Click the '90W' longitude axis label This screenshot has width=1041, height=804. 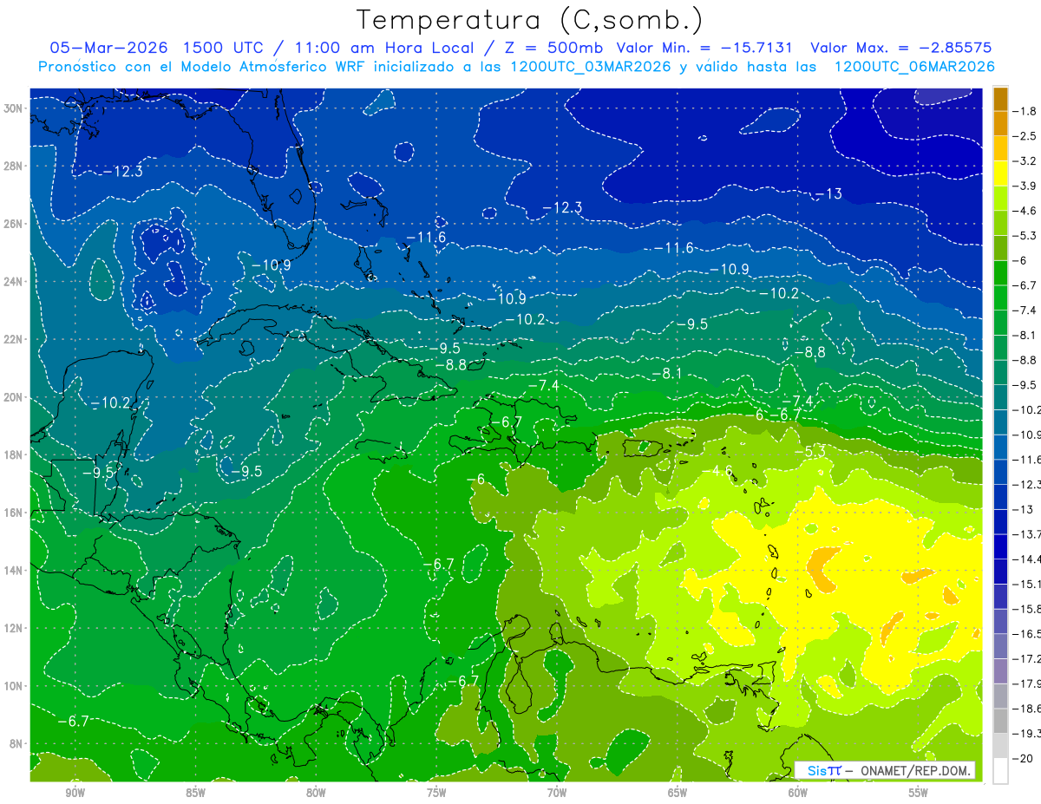click(75, 793)
